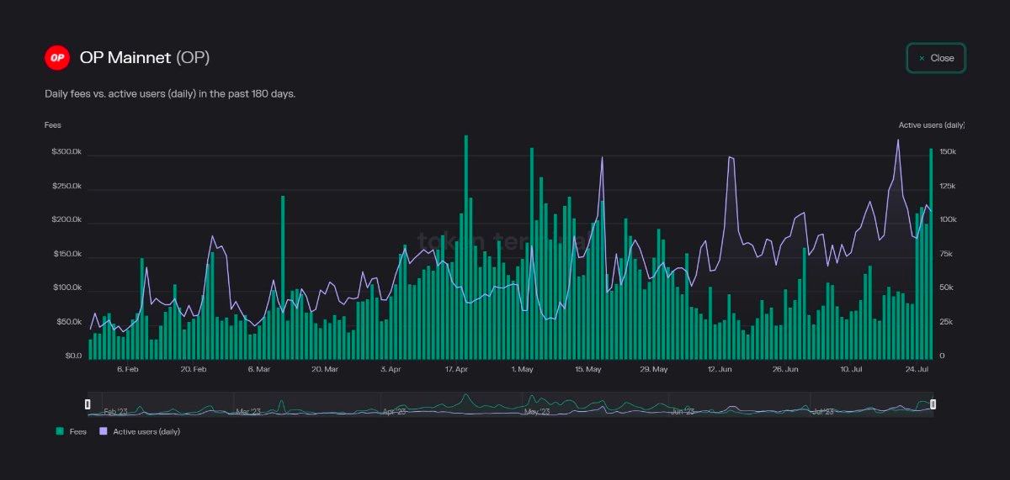The width and height of the screenshot is (1010, 480).
Task: Click the 'Active users (daily)' right axis title
Action: coord(932,125)
